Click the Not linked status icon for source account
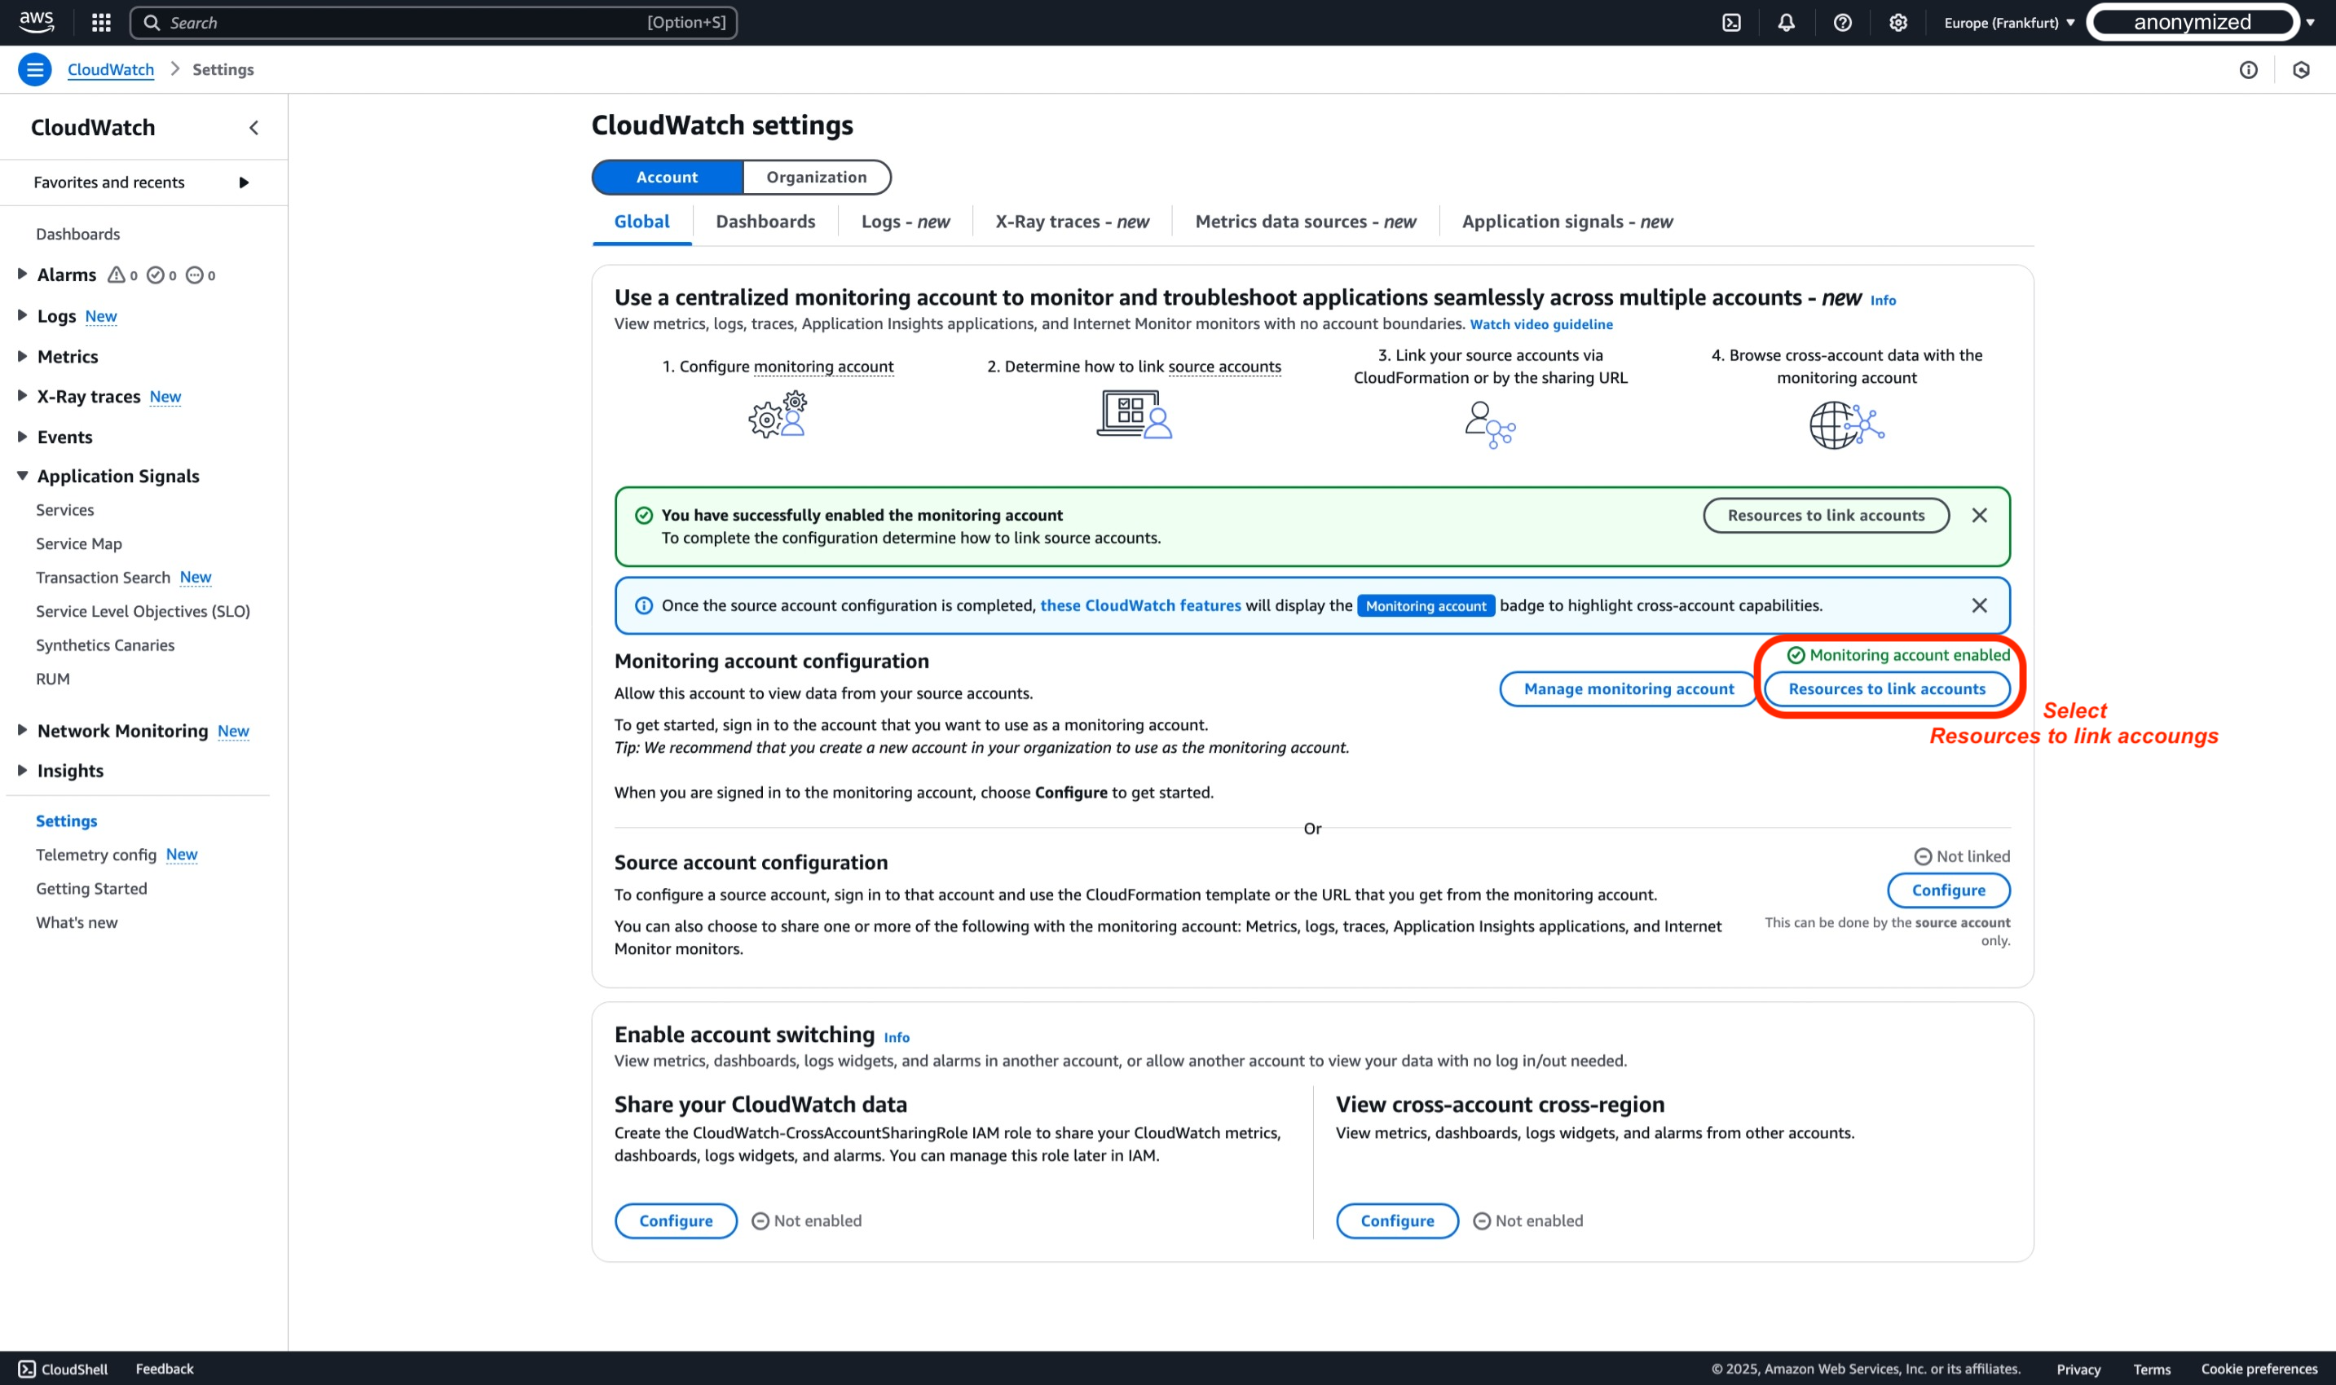2336x1385 pixels. click(1920, 855)
